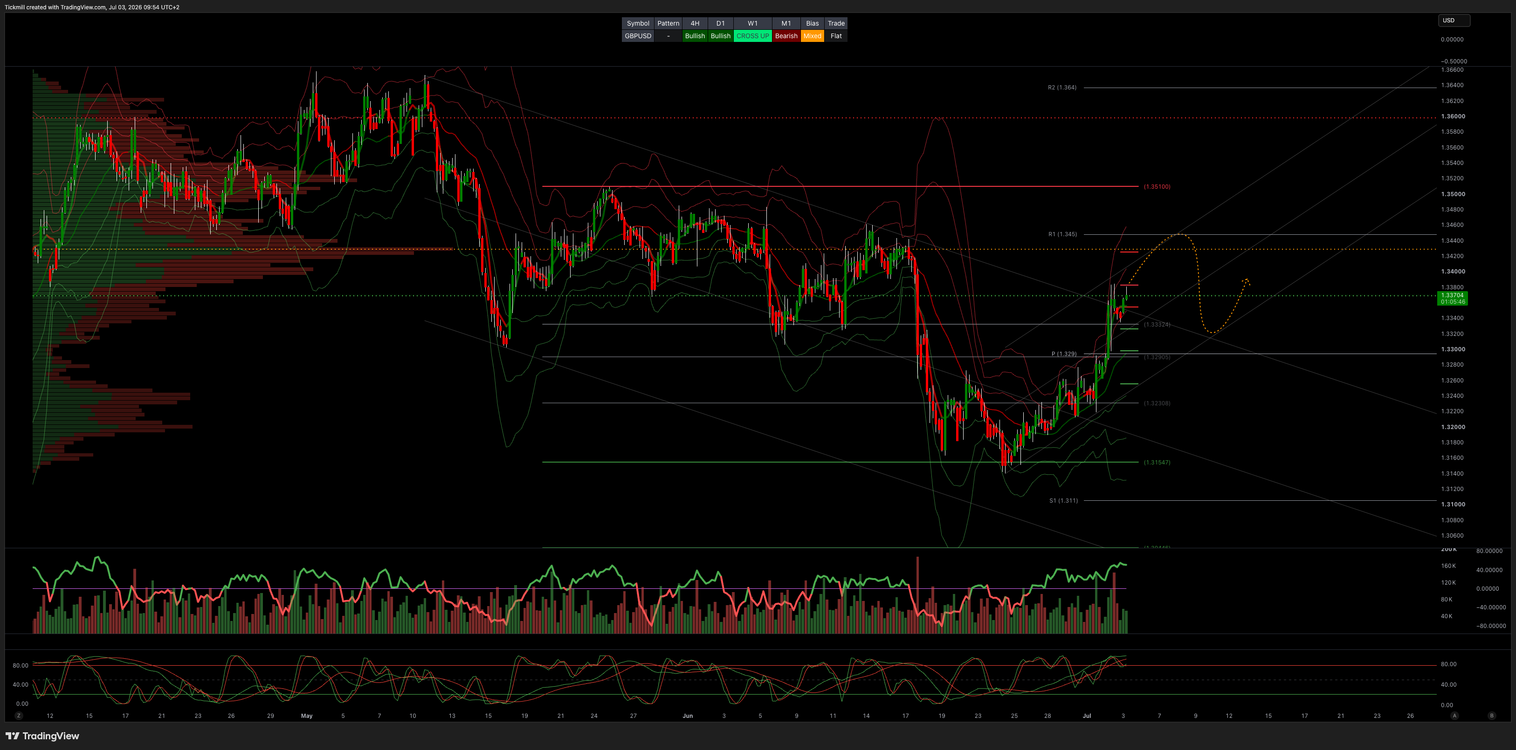Select the W1 column header
The width and height of the screenshot is (1516, 750).
pos(753,24)
